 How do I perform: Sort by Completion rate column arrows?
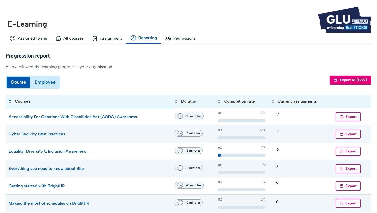[x=219, y=101]
